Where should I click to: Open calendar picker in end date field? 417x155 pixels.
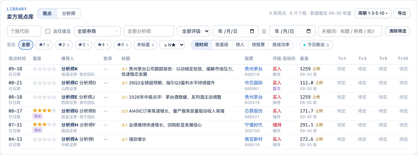point(309,31)
